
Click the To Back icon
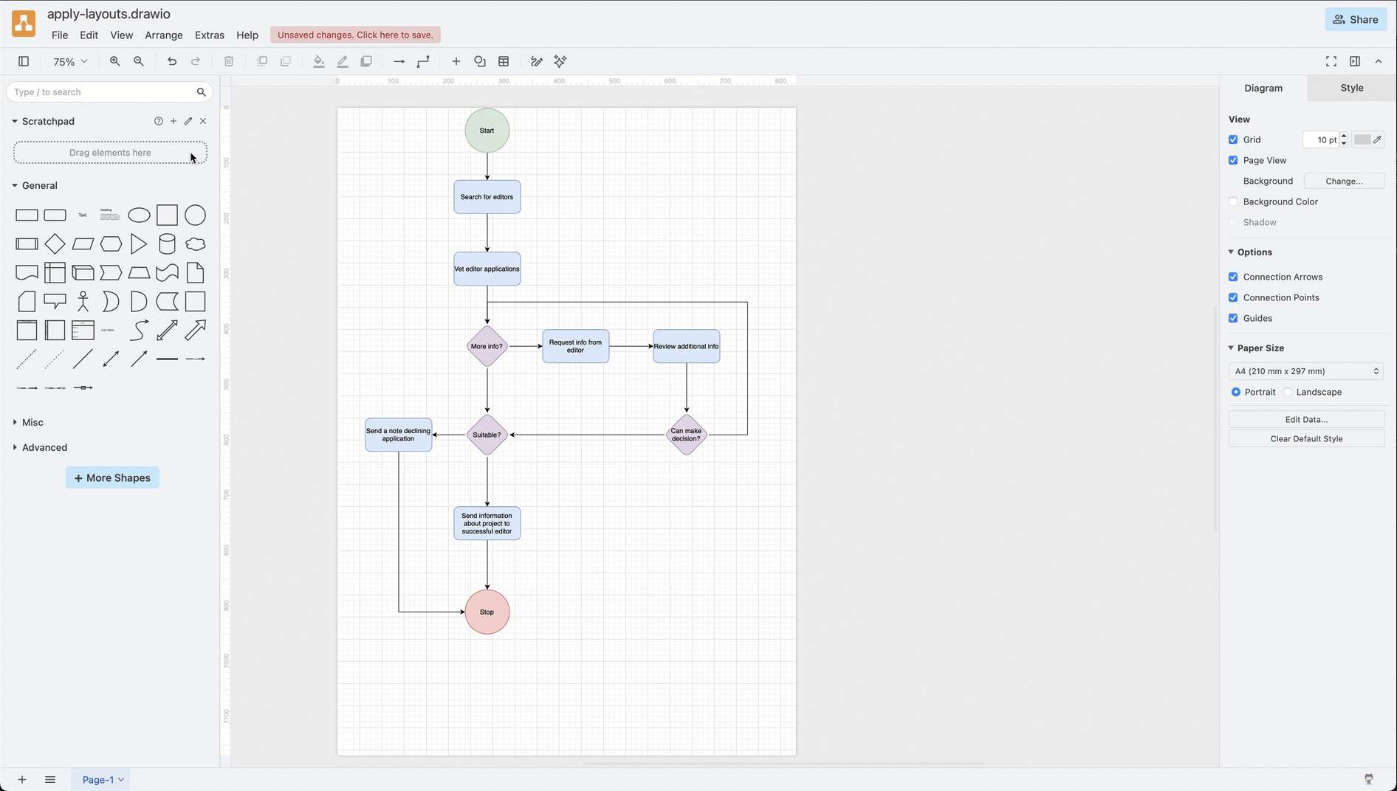click(286, 61)
